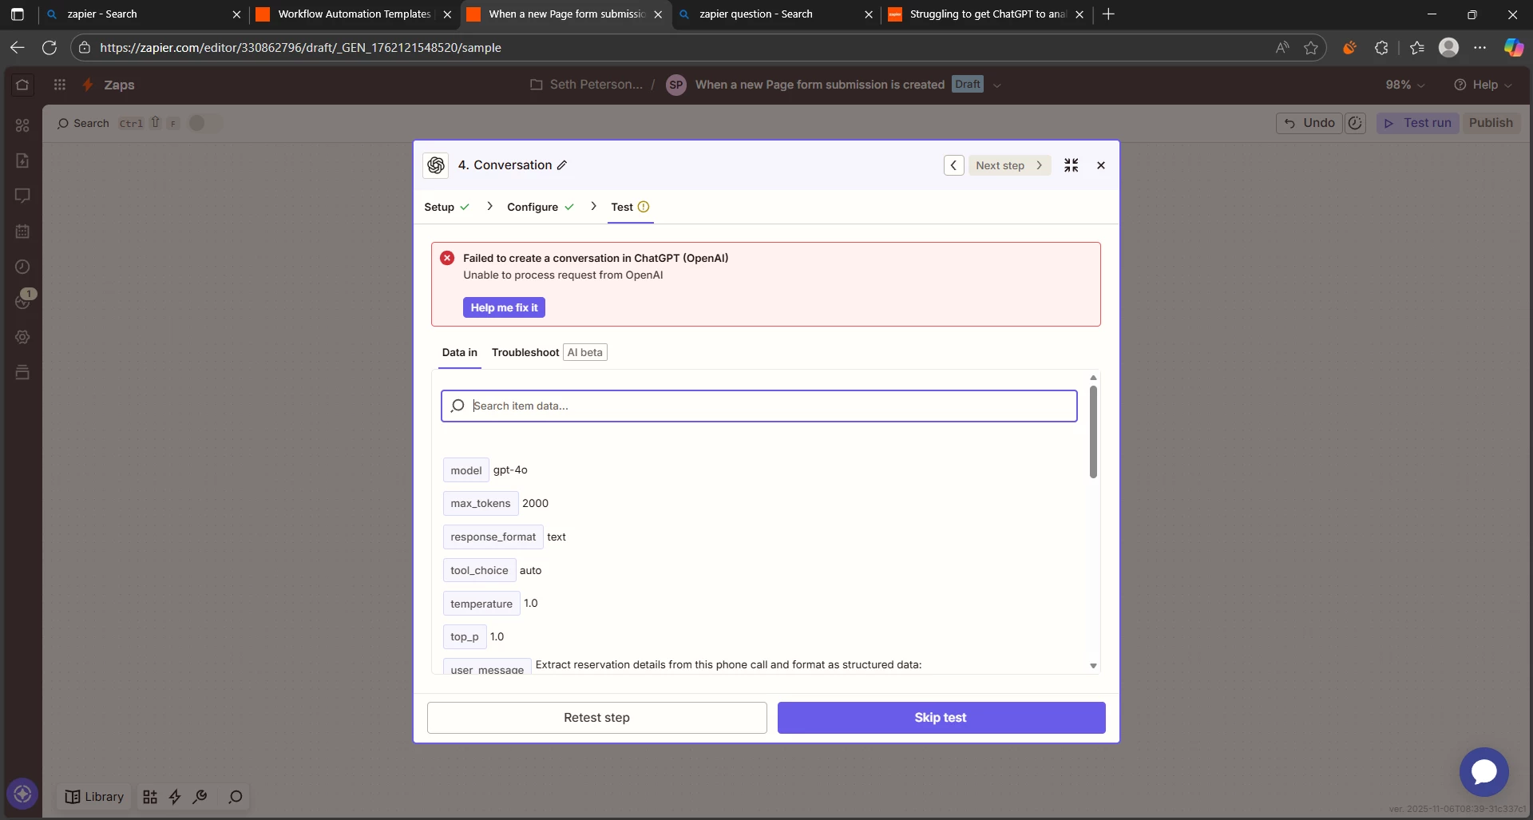
Task: Open sidebar status icon with badge 1
Action: [x=24, y=300]
